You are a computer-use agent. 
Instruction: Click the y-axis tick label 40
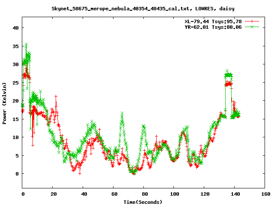coord(15,28)
